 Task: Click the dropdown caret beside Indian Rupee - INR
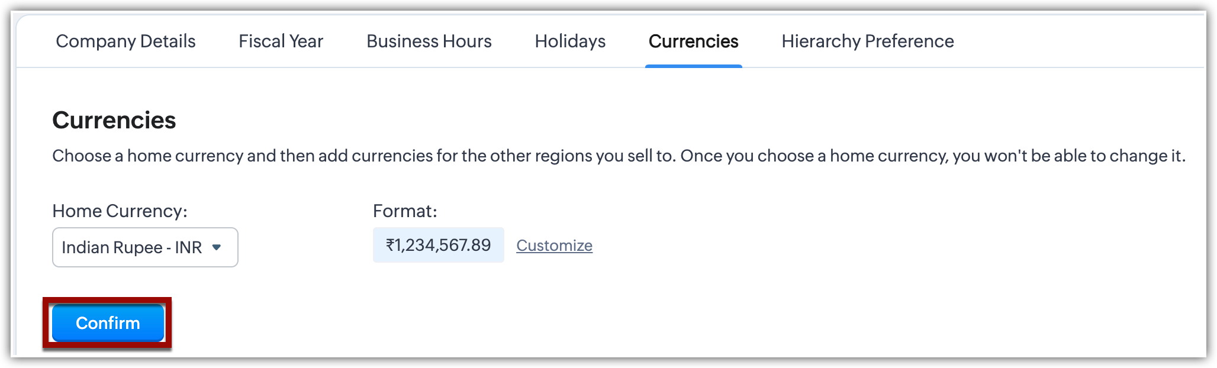click(217, 247)
